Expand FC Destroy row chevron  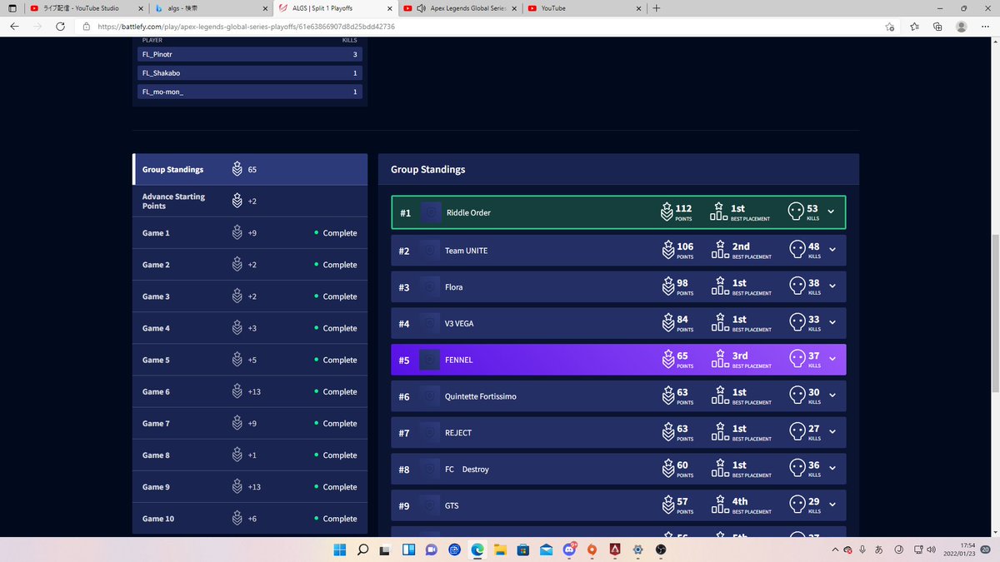tap(832, 469)
